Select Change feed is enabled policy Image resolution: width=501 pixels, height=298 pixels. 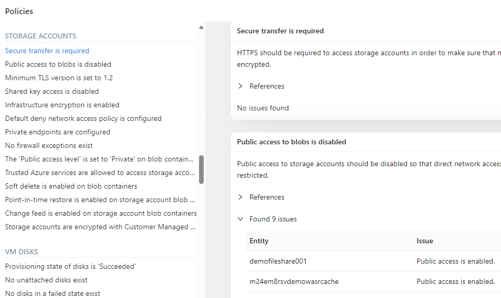pos(101,213)
